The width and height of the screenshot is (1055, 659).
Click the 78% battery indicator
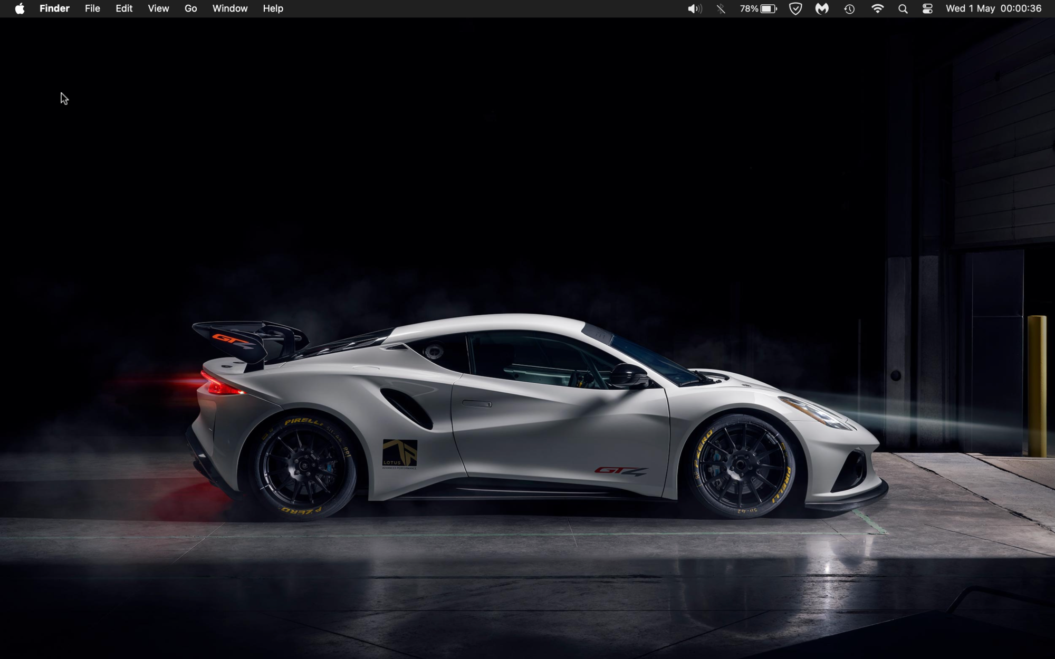tap(759, 8)
